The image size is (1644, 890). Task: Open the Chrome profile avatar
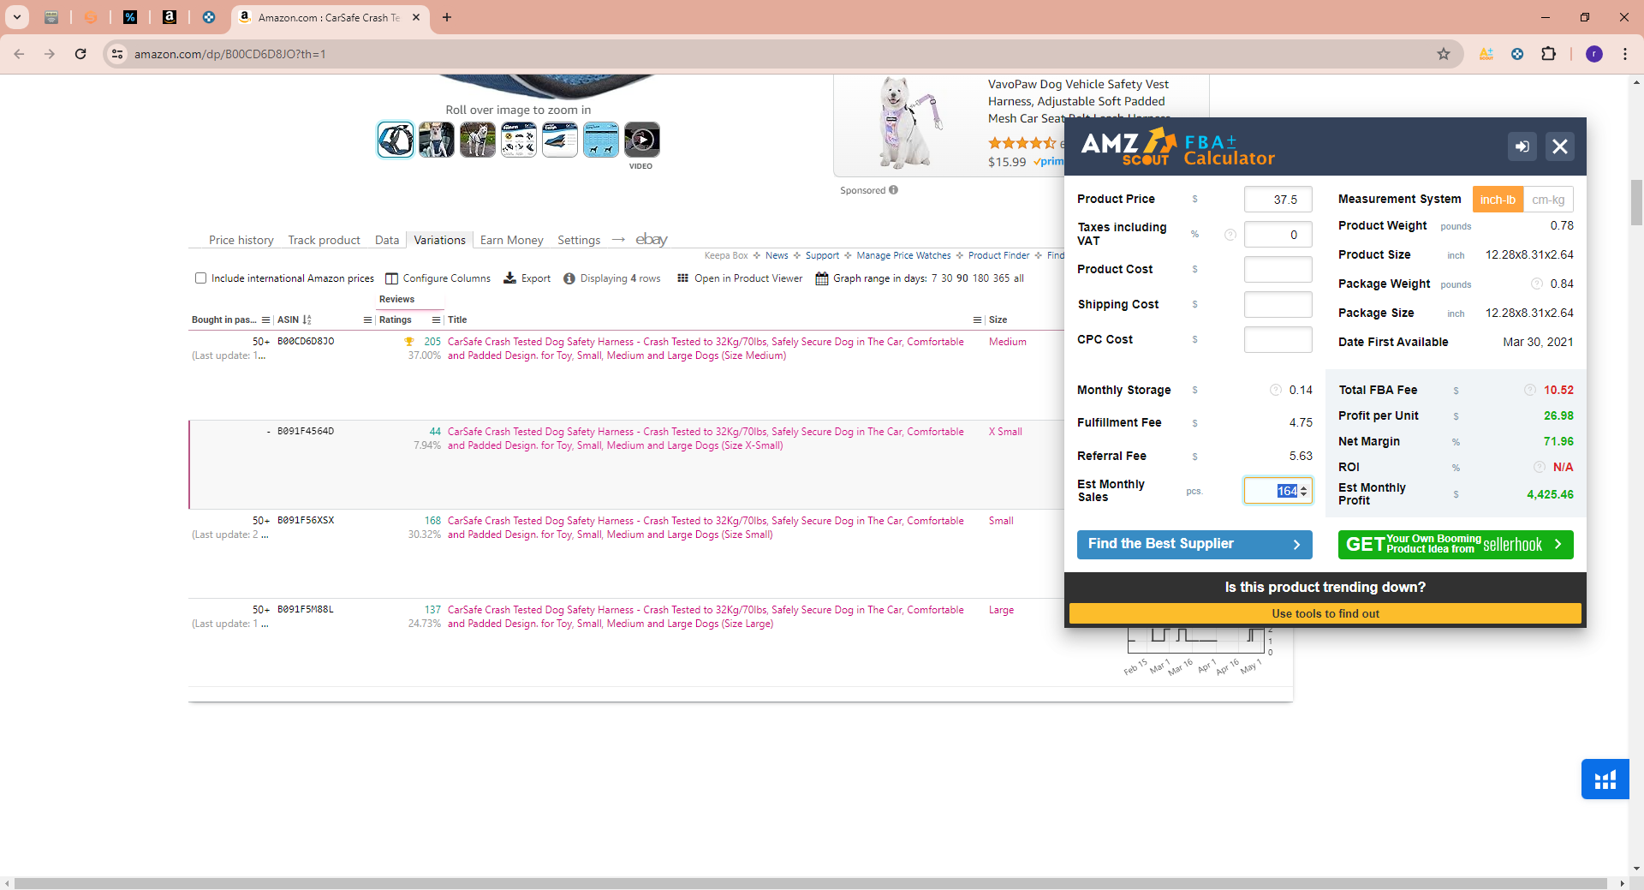pos(1594,54)
